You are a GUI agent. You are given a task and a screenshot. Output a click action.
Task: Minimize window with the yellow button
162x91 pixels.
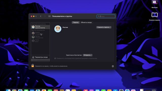pyautogui.click(x=34, y=16)
